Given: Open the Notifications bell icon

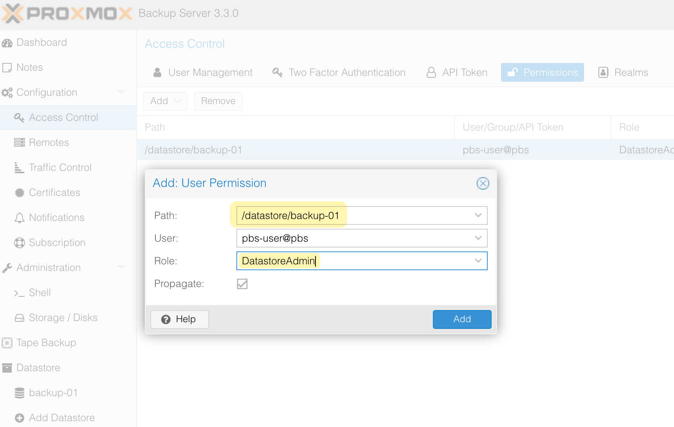Looking at the screenshot, I should [x=19, y=217].
